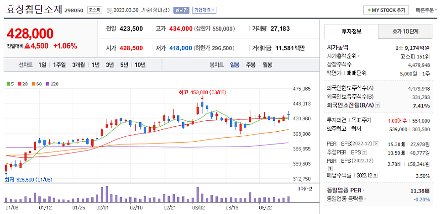Click the -0.20% 동일업종 등락률 value
Screen dimensions: 441x214
(x=422, y=200)
